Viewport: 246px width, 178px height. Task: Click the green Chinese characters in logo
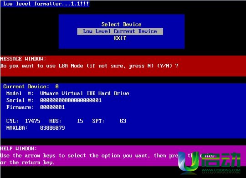(x=221, y=160)
